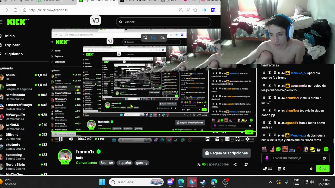The width and height of the screenshot is (335, 188).
Task: Click the follow user icon beside share
Action: (x=246, y=164)
